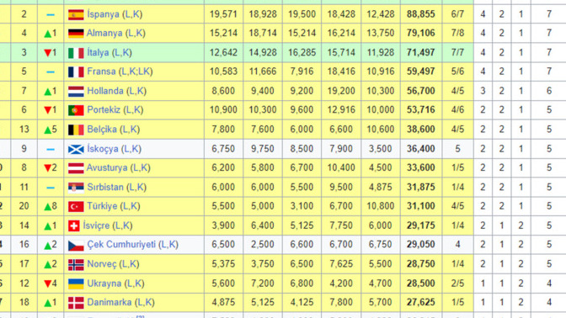This screenshot has height=318, width=566.
Task: Open the Almanya link
Action: 104,33
